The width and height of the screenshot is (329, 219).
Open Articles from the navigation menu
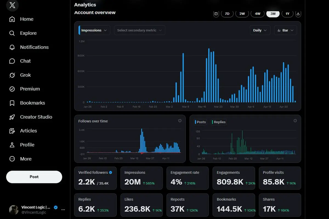pos(28,131)
